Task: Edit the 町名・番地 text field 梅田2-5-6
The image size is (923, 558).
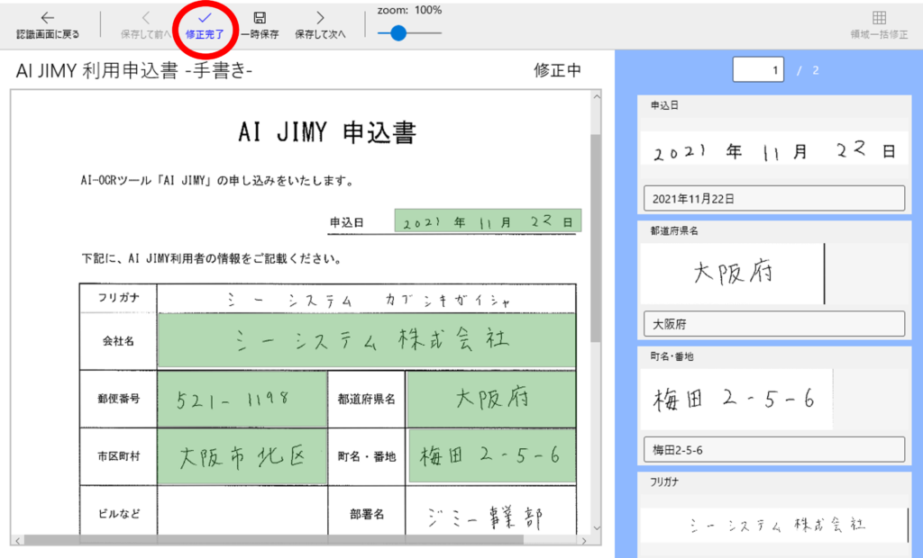Action: [x=774, y=450]
